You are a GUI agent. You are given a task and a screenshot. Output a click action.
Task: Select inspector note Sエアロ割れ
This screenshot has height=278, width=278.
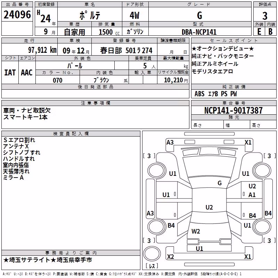(x=19, y=140)
